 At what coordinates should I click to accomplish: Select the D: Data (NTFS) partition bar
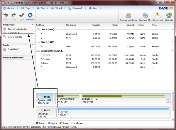point(123,98)
